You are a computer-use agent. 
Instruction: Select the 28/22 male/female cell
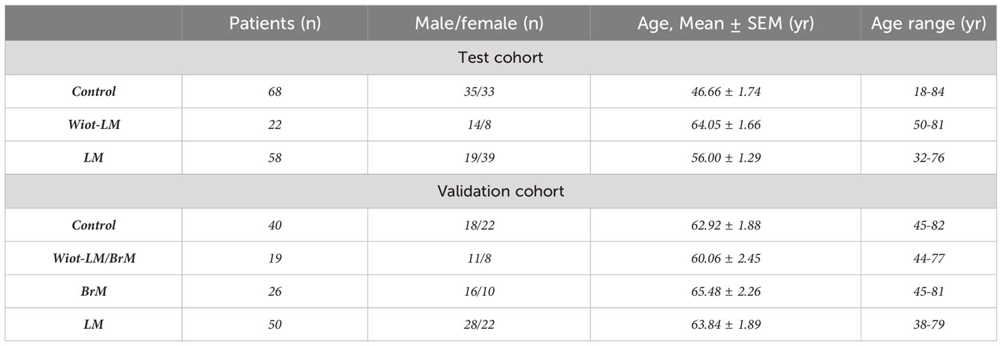tap(479, 325)
